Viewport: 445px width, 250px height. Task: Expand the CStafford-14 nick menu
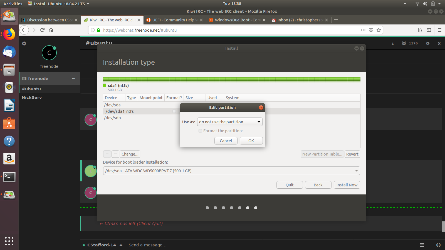click(121, 245)
